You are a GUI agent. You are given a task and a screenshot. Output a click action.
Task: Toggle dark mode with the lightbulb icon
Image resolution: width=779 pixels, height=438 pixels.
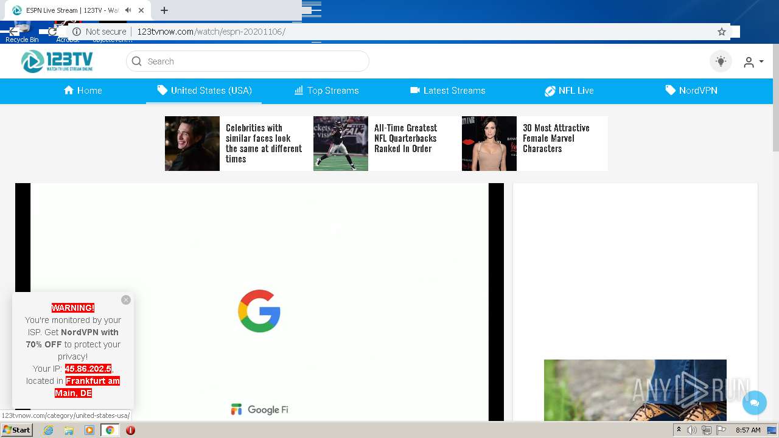point(721,61)
